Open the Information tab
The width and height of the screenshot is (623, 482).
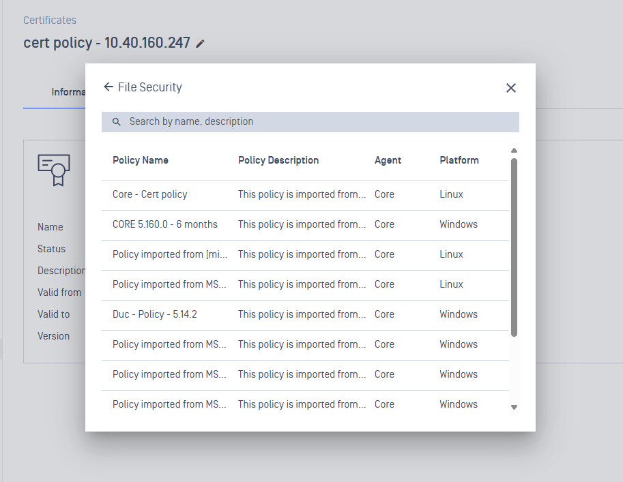68,92
